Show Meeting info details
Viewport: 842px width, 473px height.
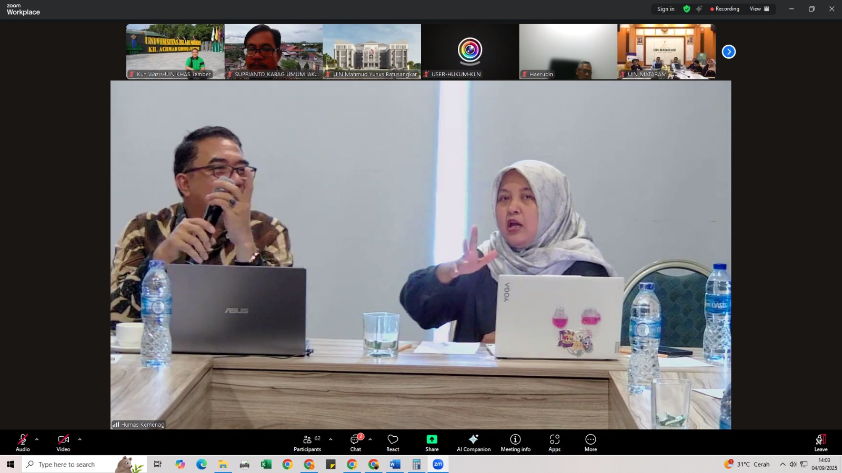pyautogui.click(x=515, y=442)
